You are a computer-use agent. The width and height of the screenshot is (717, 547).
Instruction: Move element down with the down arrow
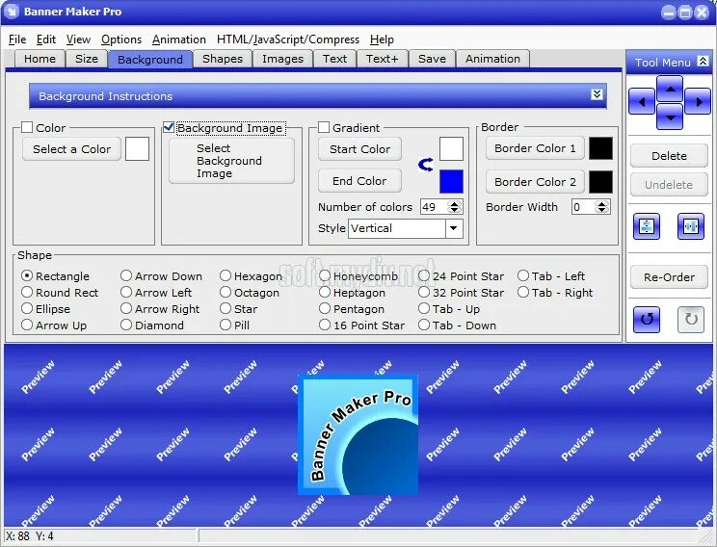point(670,117)
